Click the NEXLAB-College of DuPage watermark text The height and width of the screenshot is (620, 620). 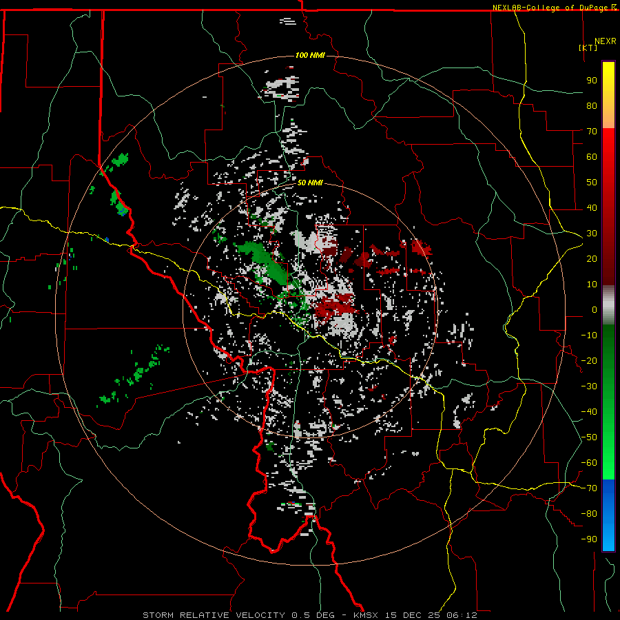(551, 8)
